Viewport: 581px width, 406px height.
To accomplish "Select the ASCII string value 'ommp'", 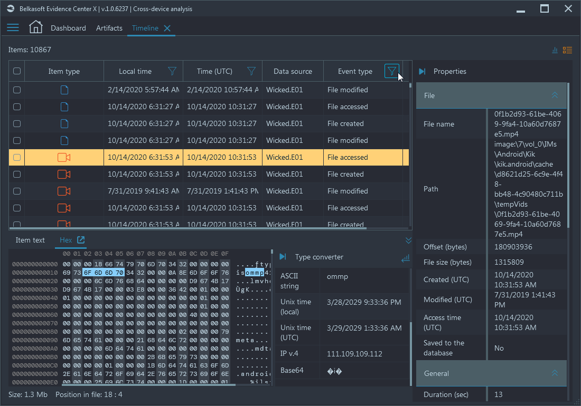I will (337, 277).
